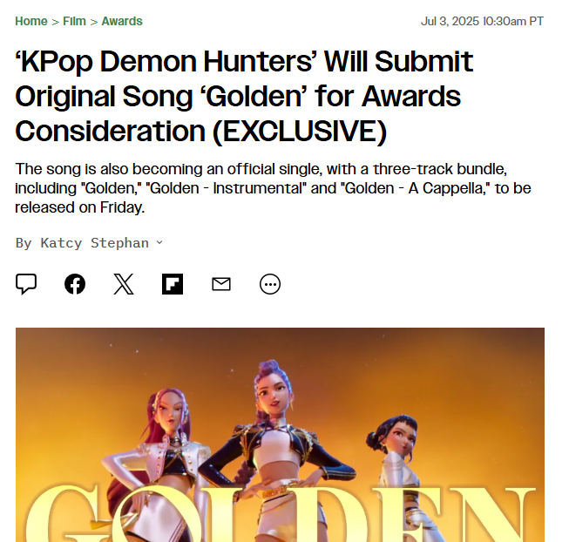Open the comments speech bubble icon
This screenshot has height=542, width=569.
point(26,284)
